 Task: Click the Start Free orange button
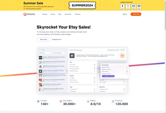point(136,14)
